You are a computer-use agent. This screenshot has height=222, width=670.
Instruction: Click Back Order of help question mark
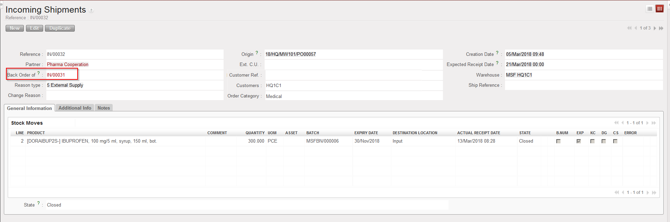coord(39,73)
